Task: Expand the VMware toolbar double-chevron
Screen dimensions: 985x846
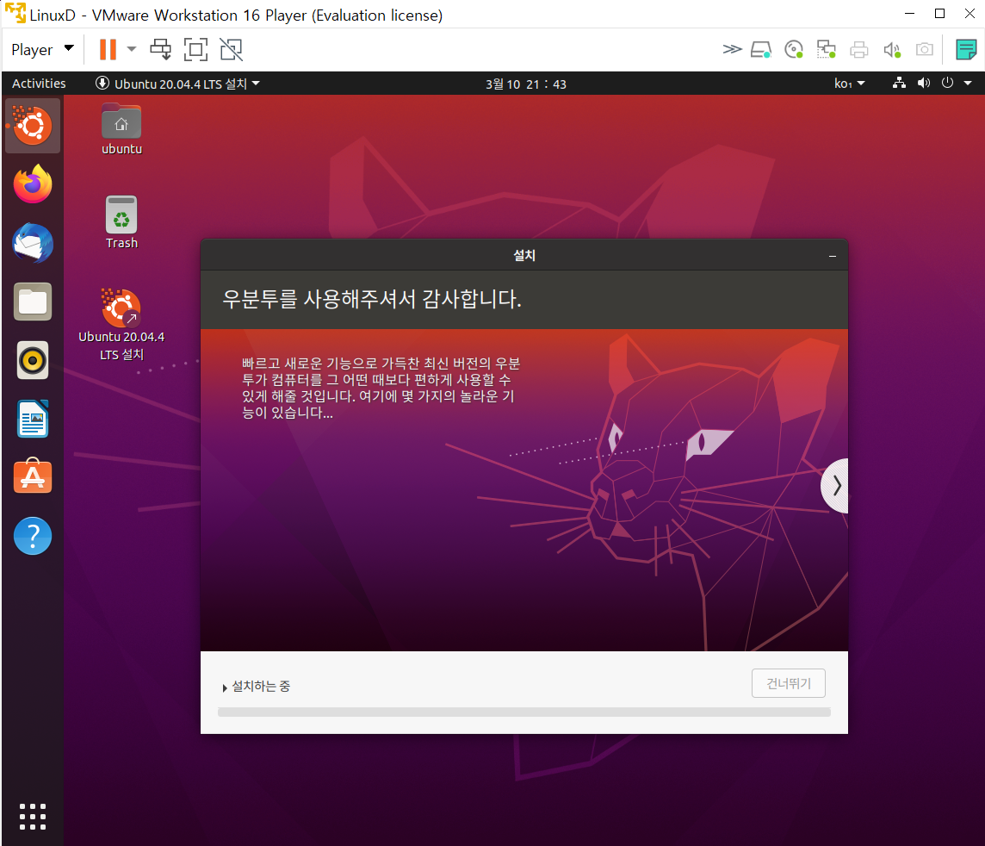Action: pos(732,49)
